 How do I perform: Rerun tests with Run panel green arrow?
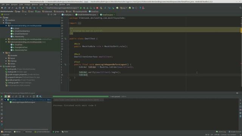[2, 97]
